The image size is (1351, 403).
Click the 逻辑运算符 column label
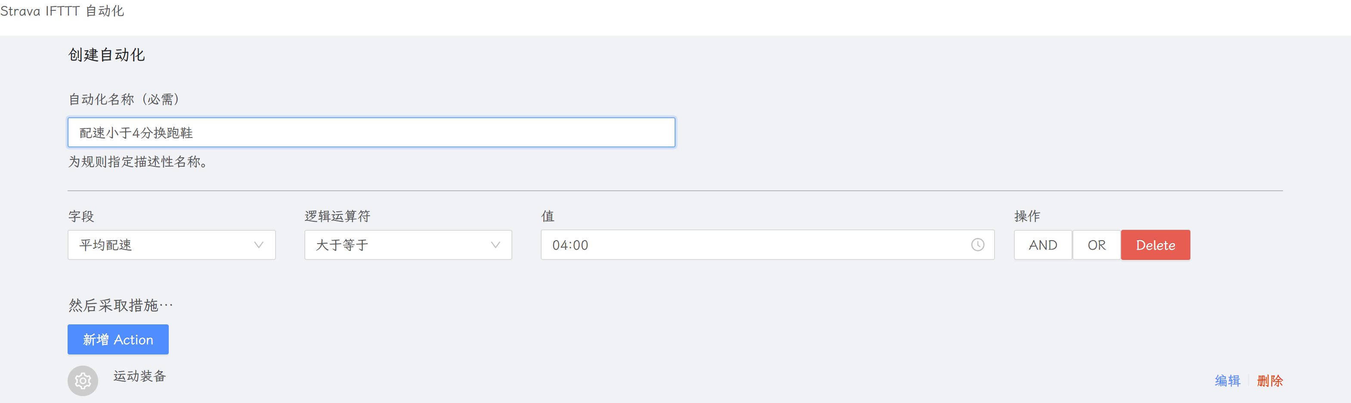[x=337, y=216]
